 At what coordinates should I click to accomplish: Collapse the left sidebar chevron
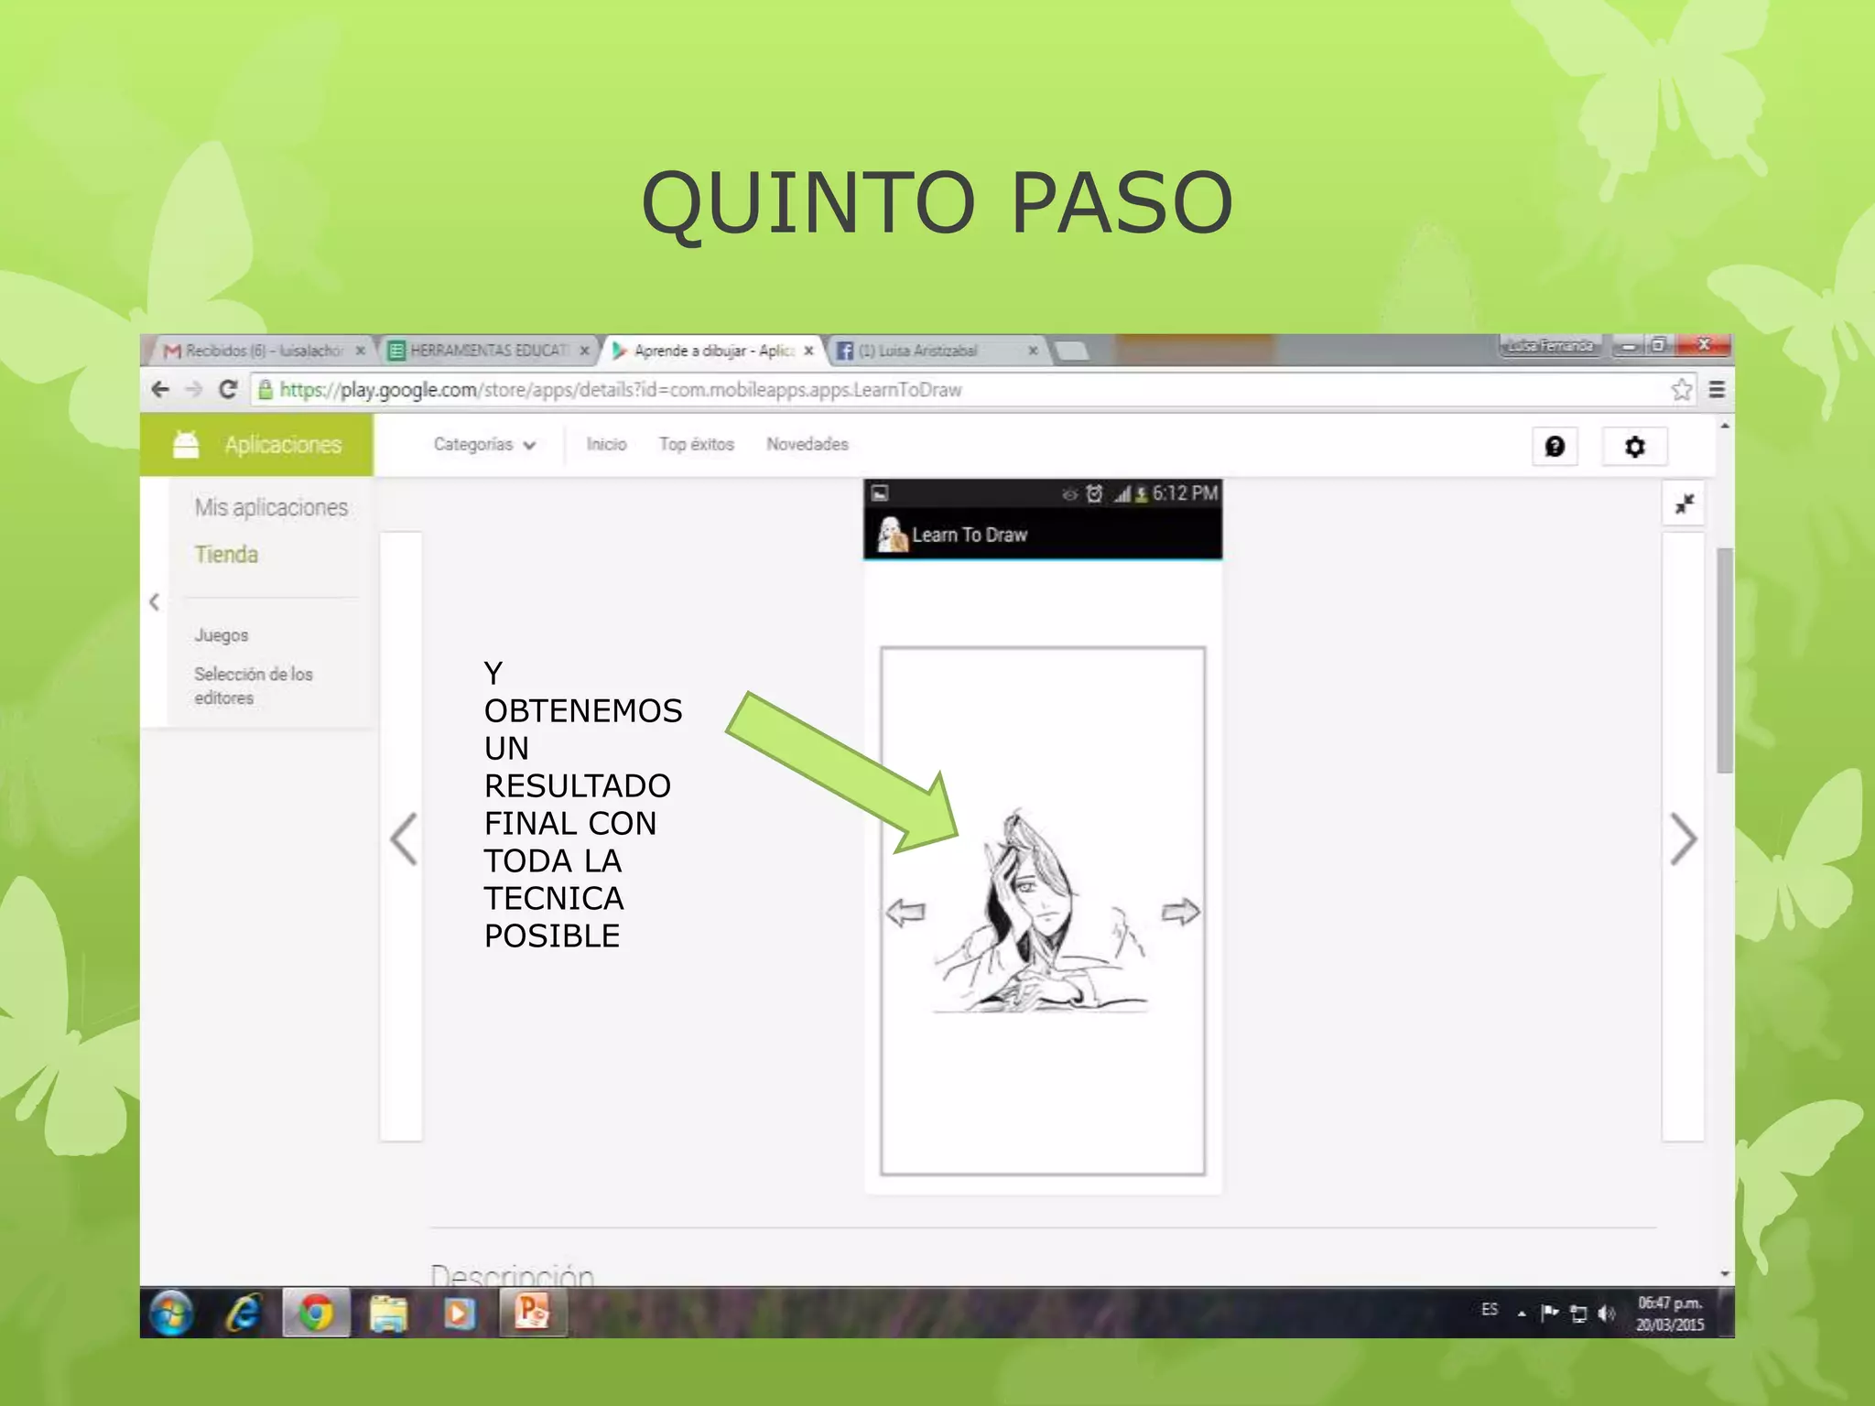(x=154, y=602)
